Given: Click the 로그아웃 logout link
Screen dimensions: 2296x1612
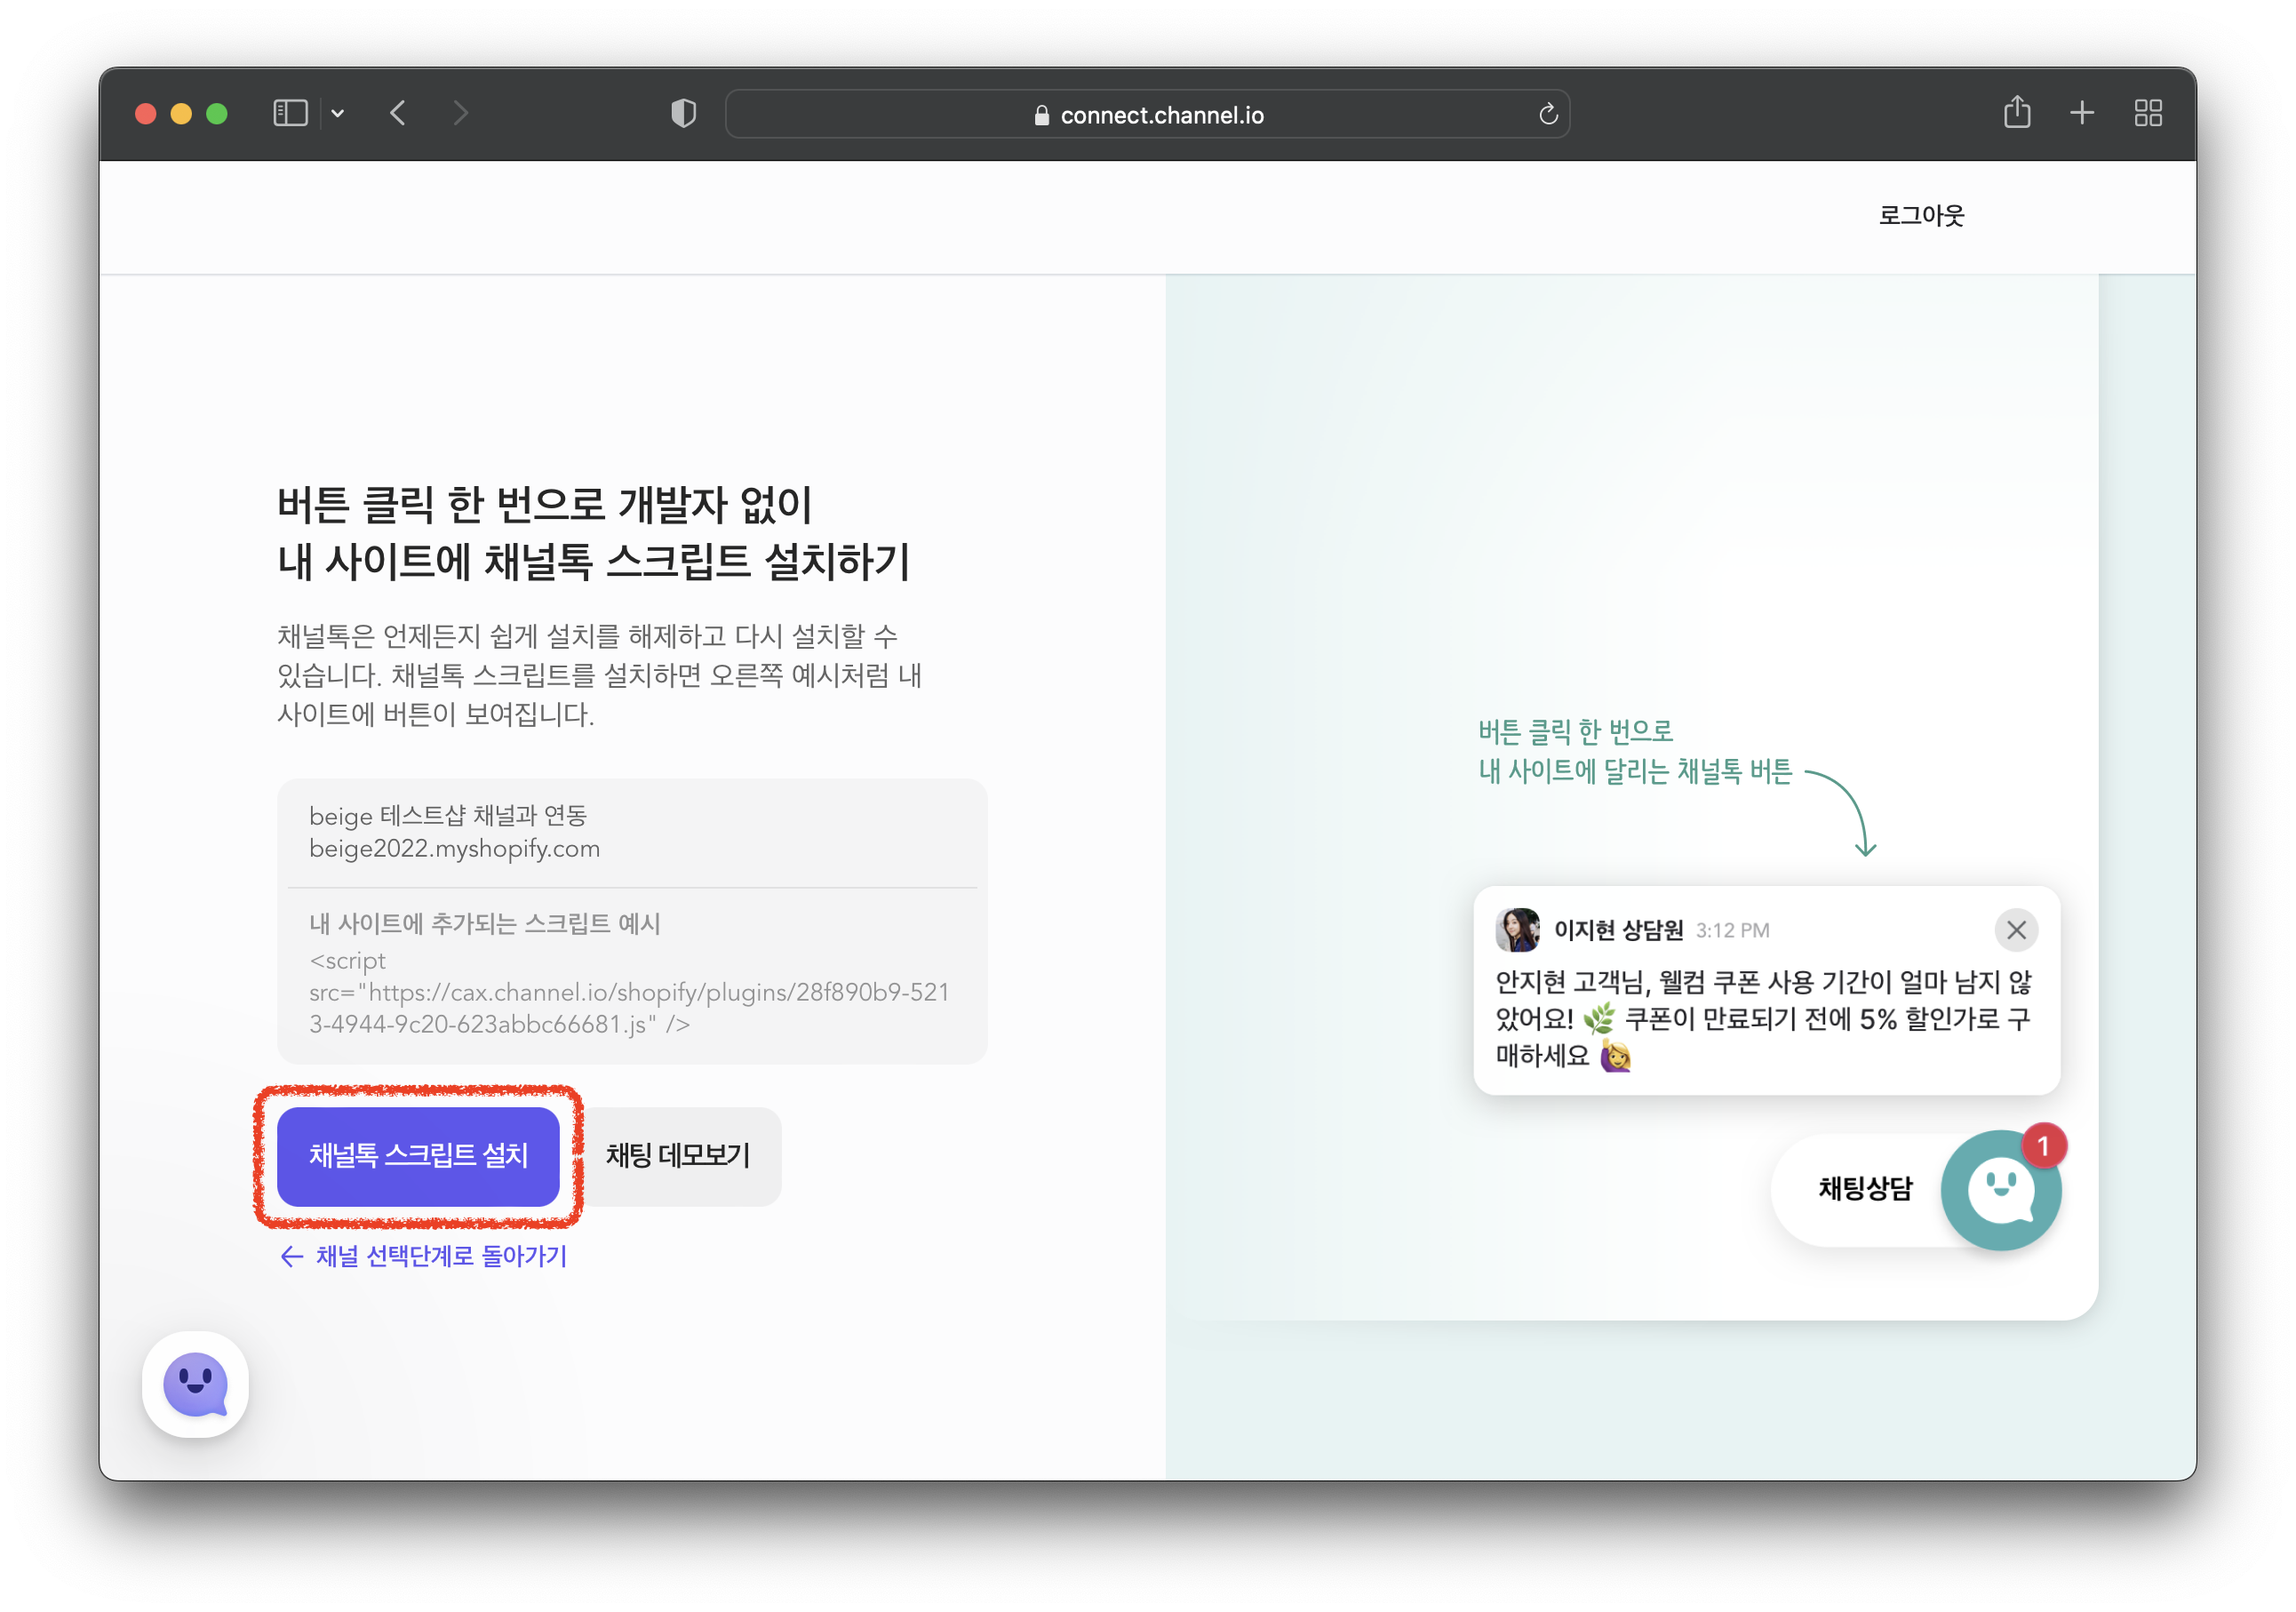Looking at the screenshot, I should click(1920, 216).
